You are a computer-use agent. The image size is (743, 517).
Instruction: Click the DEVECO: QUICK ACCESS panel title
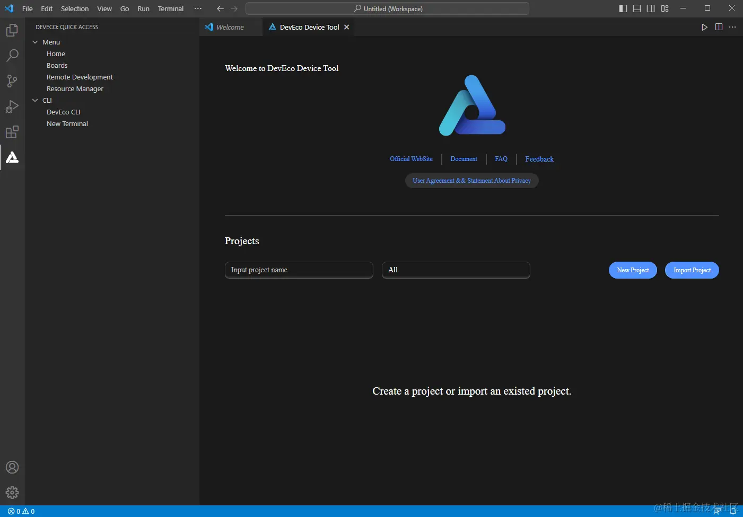pyautogui.click(x=67, y=27)
